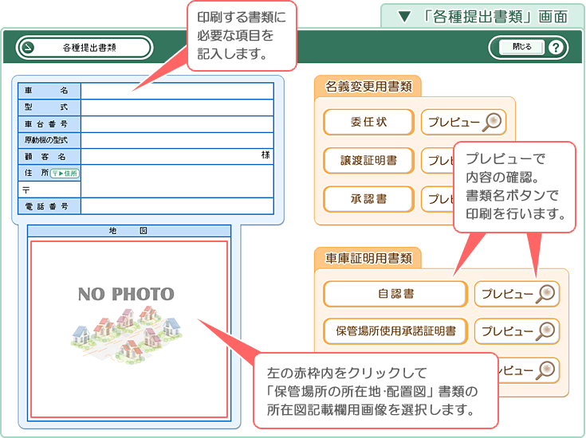Click the 各種提出書類 title back icon
The image size is (586, 438).
pyautogui.click(x=28, y=48)
